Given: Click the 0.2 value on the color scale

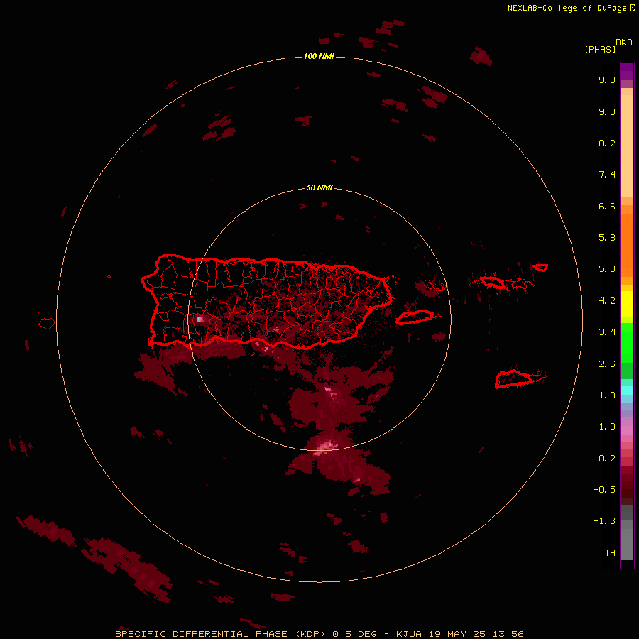Looking at the screenshot, I should (x=607, y=459).
